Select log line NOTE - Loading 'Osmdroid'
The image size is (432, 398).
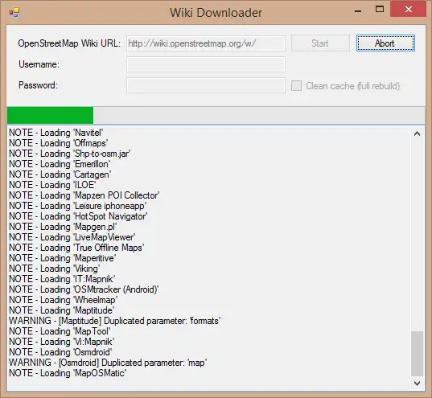pos(60,352)
